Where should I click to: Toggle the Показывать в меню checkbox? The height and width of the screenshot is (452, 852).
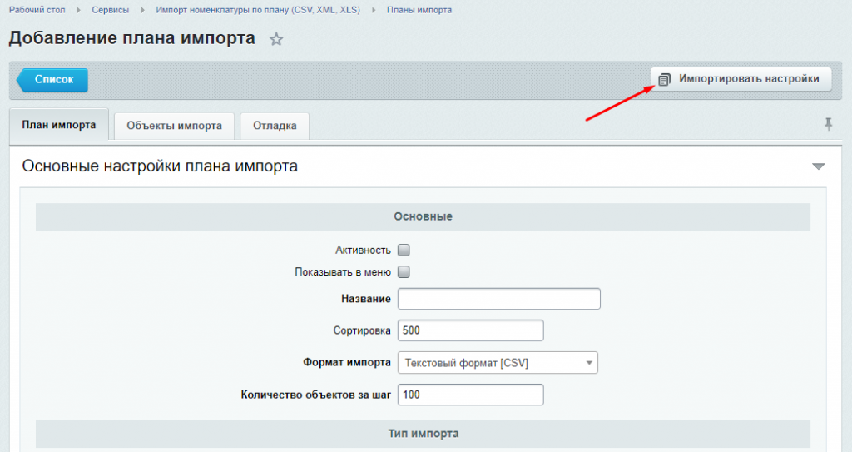[x=404, y=272]
